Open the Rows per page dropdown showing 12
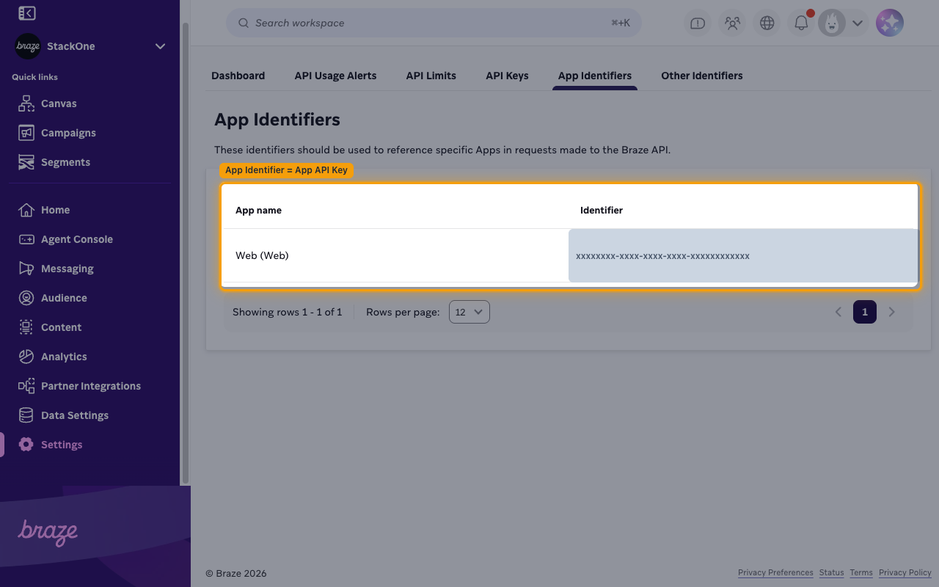The width and height of the screenshot is (939, 587). (x=469, y=312)
